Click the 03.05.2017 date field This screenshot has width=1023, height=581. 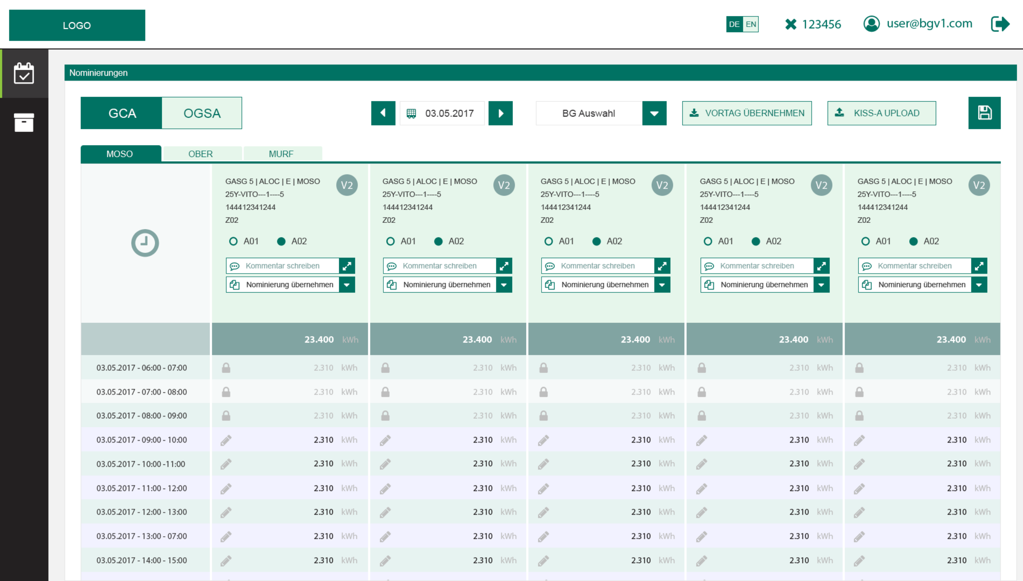[x=442, y=113]
